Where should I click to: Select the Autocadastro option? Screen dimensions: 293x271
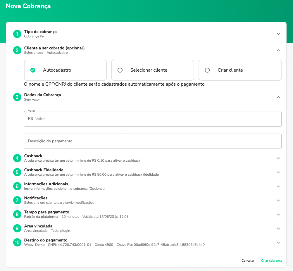[x=65, y=70]
